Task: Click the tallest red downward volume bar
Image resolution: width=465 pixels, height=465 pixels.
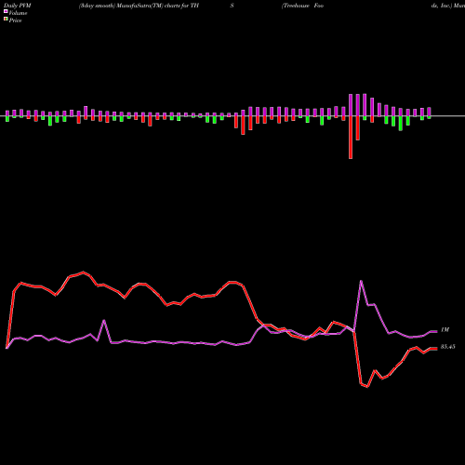Action: pos(351,138)
